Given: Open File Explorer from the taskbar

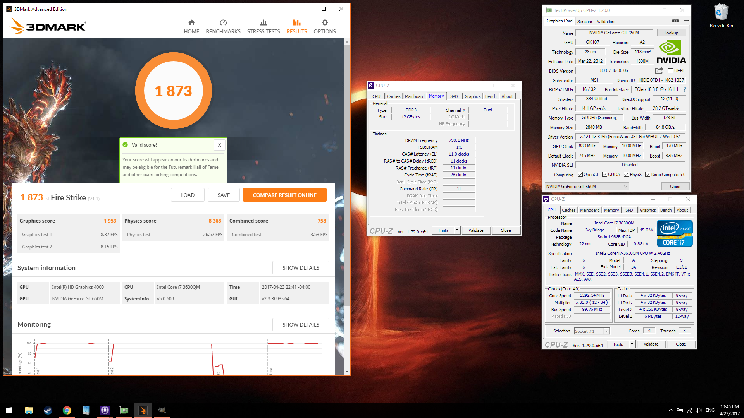Looking at the screenshot, I should pyautogui.click(x=29, y=410).
